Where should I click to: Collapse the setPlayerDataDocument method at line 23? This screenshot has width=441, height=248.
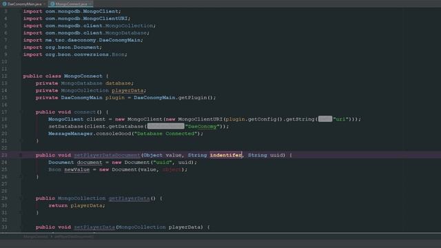click(21, 155)
